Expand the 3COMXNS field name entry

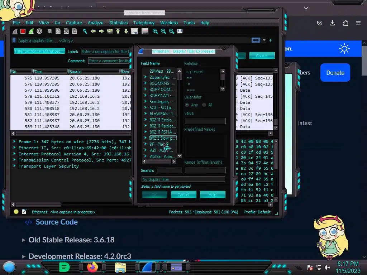point(145,83)
